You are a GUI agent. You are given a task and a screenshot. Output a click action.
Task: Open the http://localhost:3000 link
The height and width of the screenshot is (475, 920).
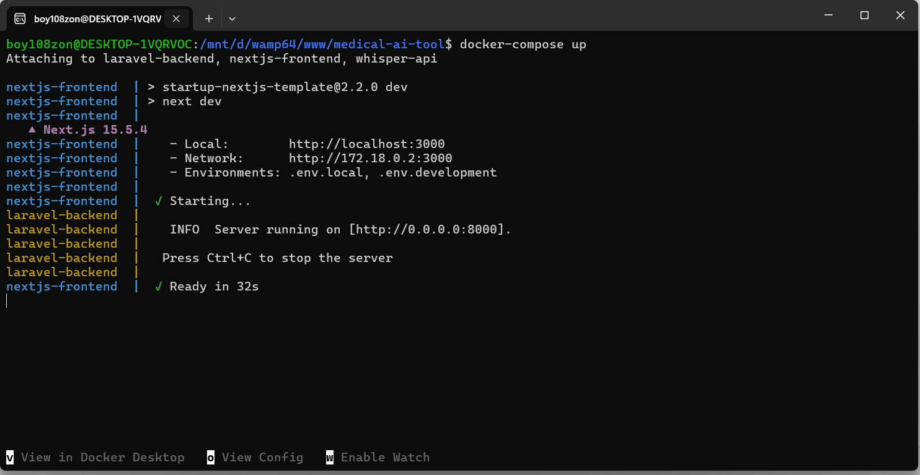click(367, 144)
